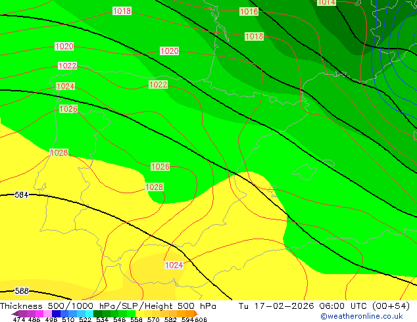Click the legend value 570
This screenshot has width=417, height=322.
pos(153,319)
